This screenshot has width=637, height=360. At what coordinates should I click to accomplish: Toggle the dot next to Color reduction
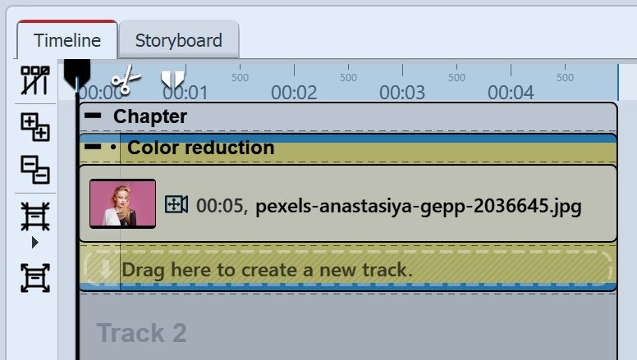112,148
